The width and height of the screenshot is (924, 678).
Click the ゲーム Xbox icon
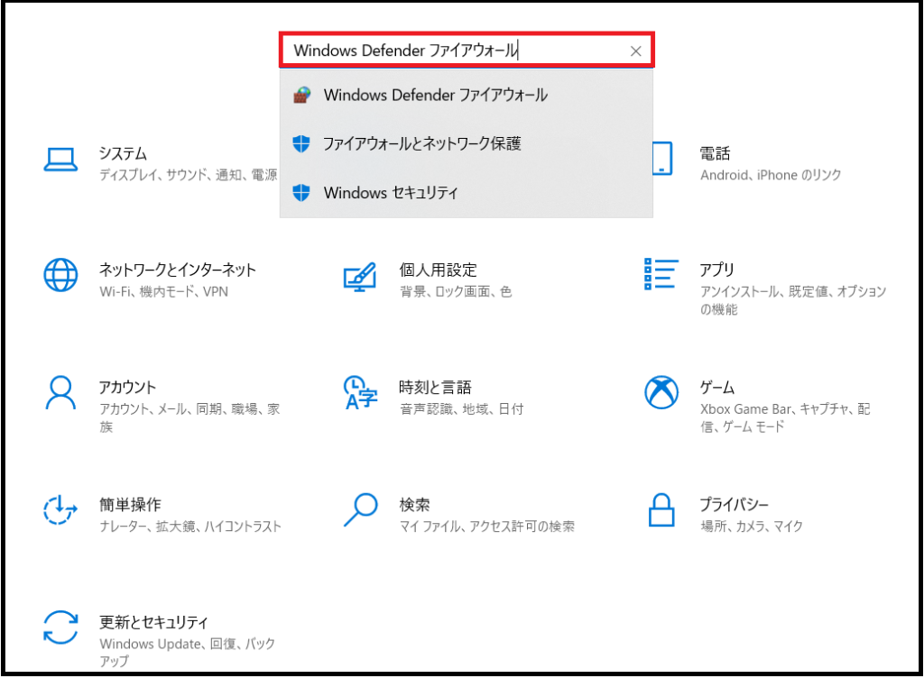coord(661,392)
